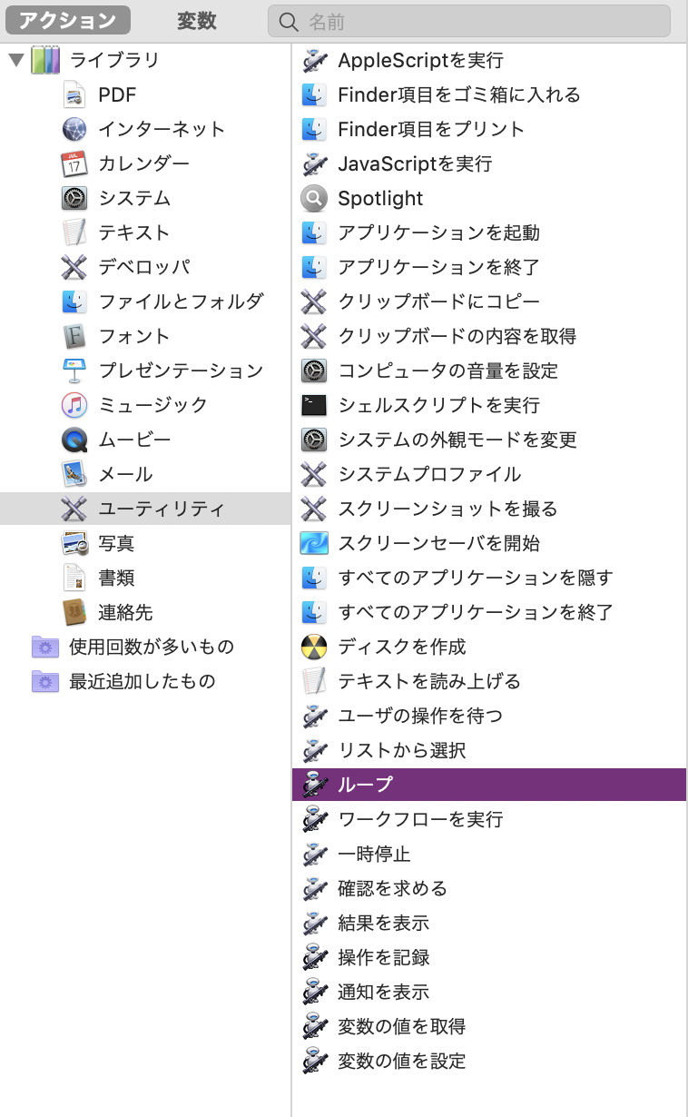Click the 名前 search field
The width and height of the screenshot is (688, 1117).
[469, 21]
